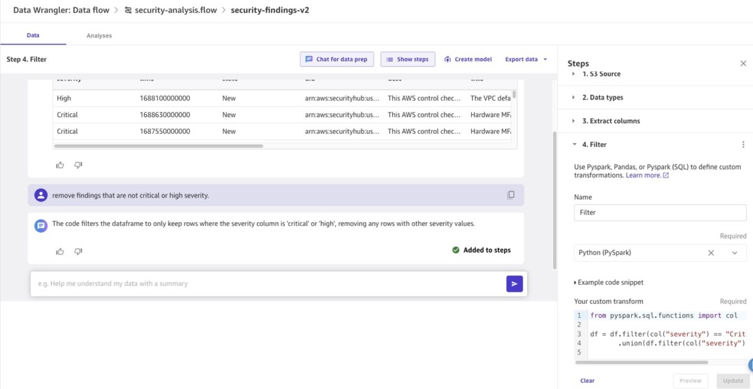
Task: Edit the step Name field containing Filter
Action: click(x=660, y=212)
